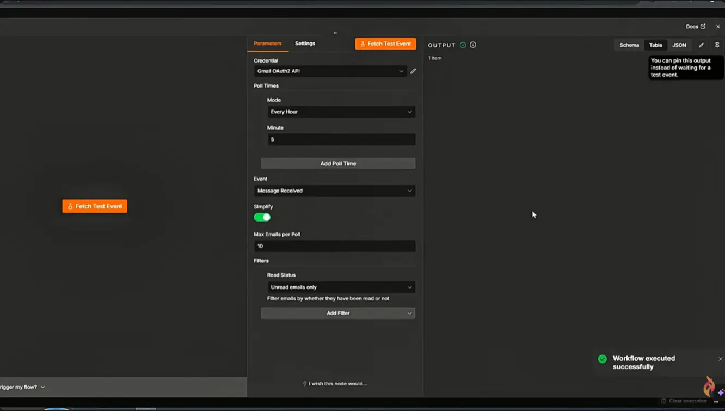Click the green output success checkmark icon
Viewport: 725px width, 411px height.
click(x=463, y=45)
